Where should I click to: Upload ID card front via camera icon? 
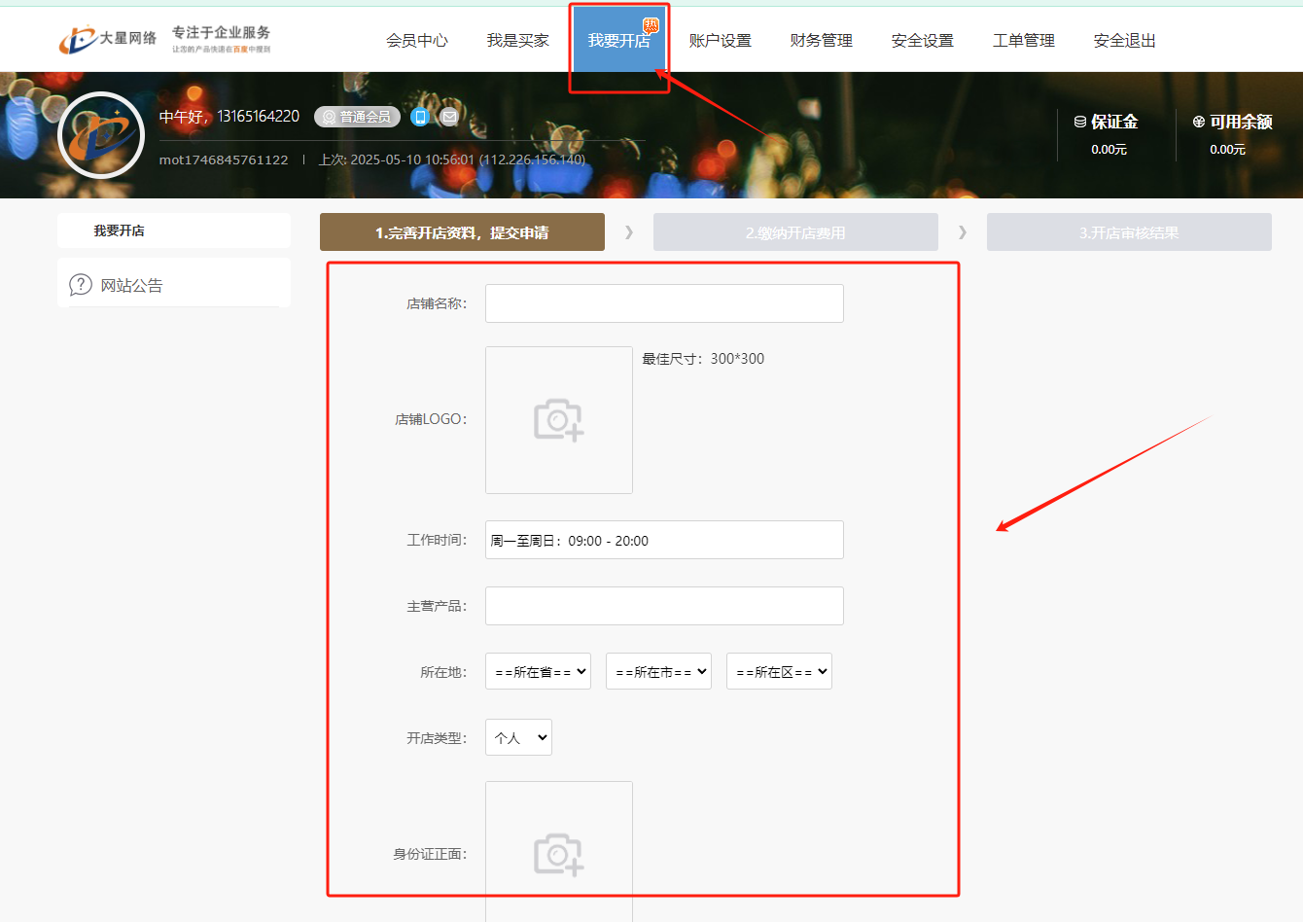click(x=558, y=854)
